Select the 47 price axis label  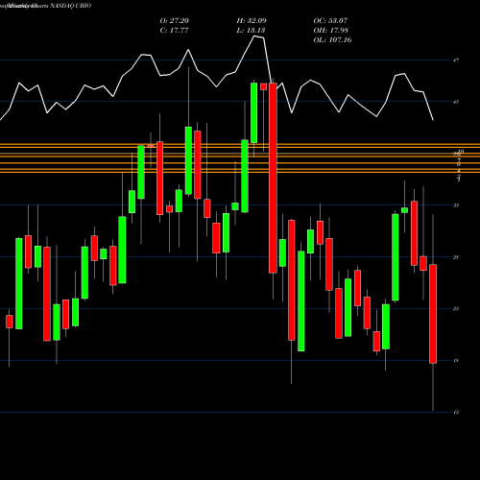[x=456, y=60]
